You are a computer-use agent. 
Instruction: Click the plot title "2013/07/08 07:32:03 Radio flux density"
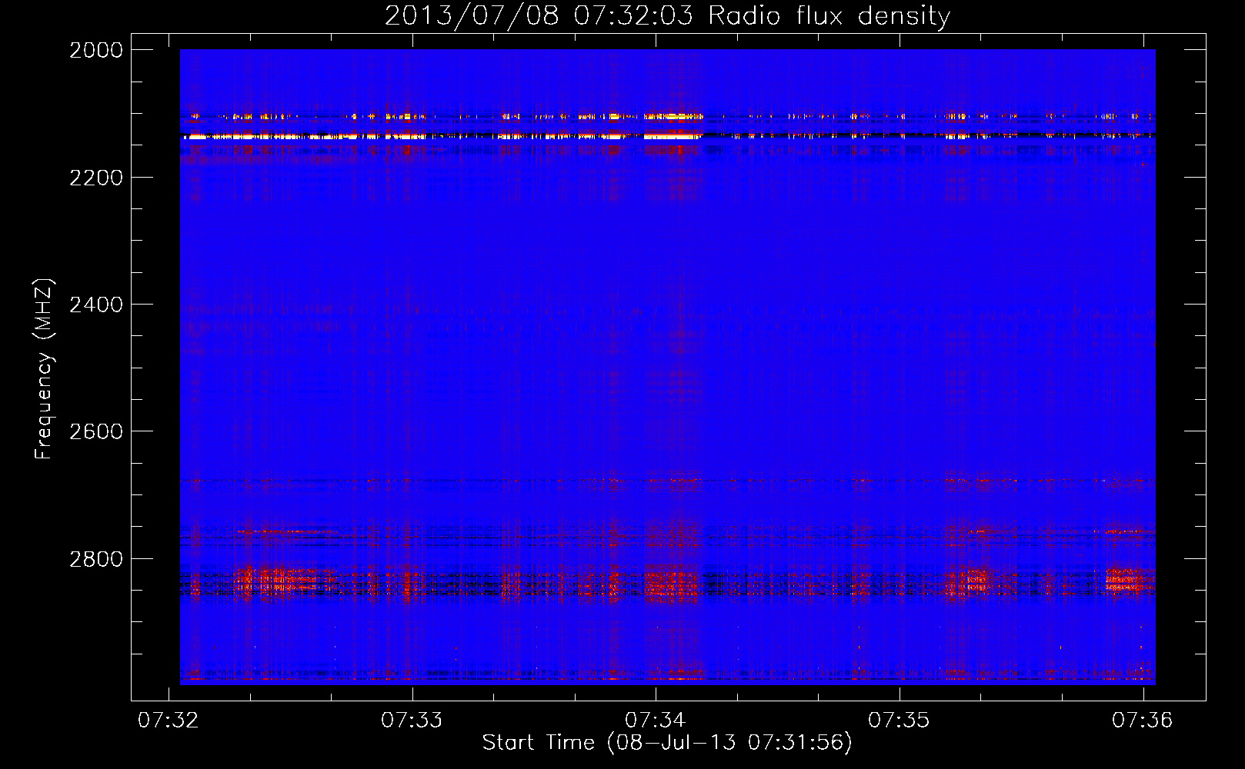click(667, 16)
